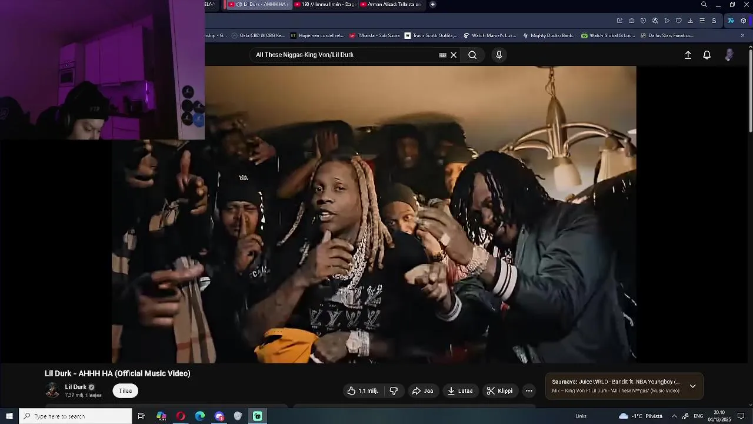
Task: Open the browser tab search magnifier
Action: pos(704,4)
